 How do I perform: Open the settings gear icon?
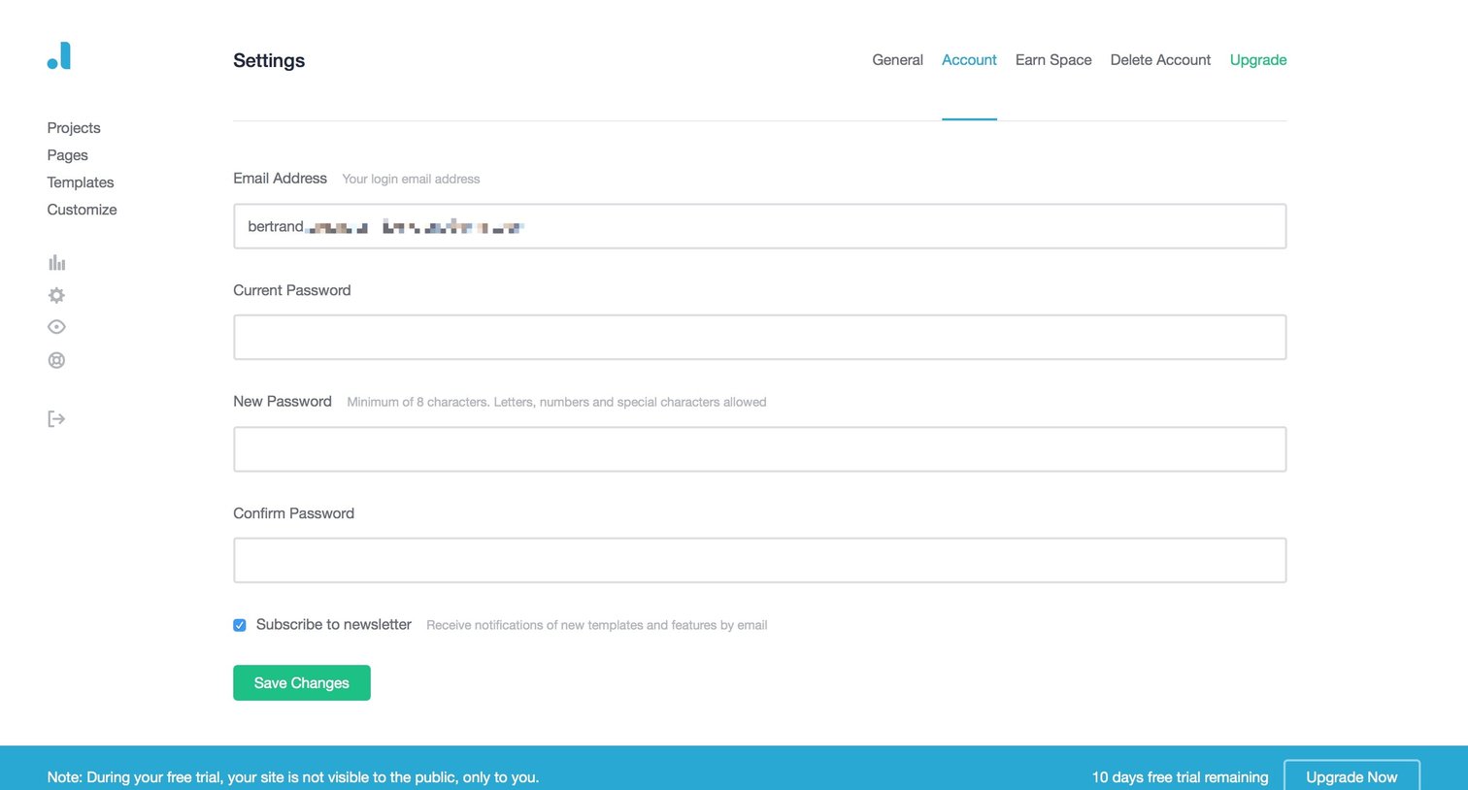(x=56, y=295)
